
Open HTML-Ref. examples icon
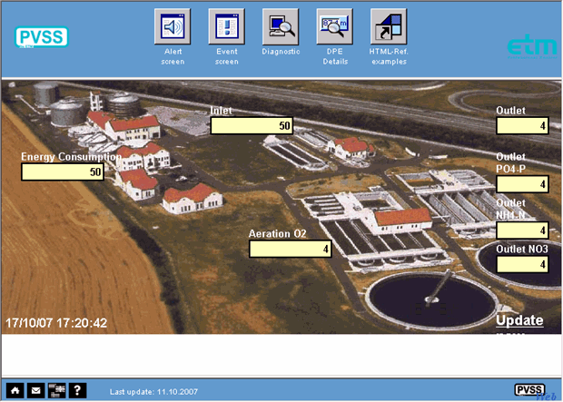389,26
